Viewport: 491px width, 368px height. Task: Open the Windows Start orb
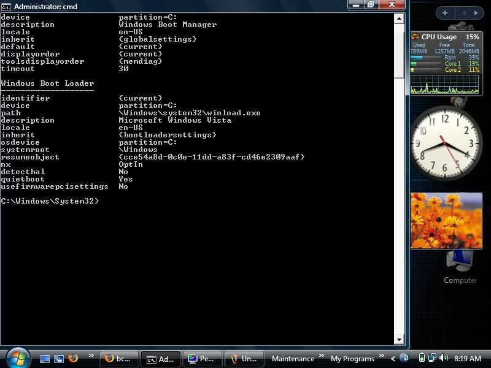[18, 358]
